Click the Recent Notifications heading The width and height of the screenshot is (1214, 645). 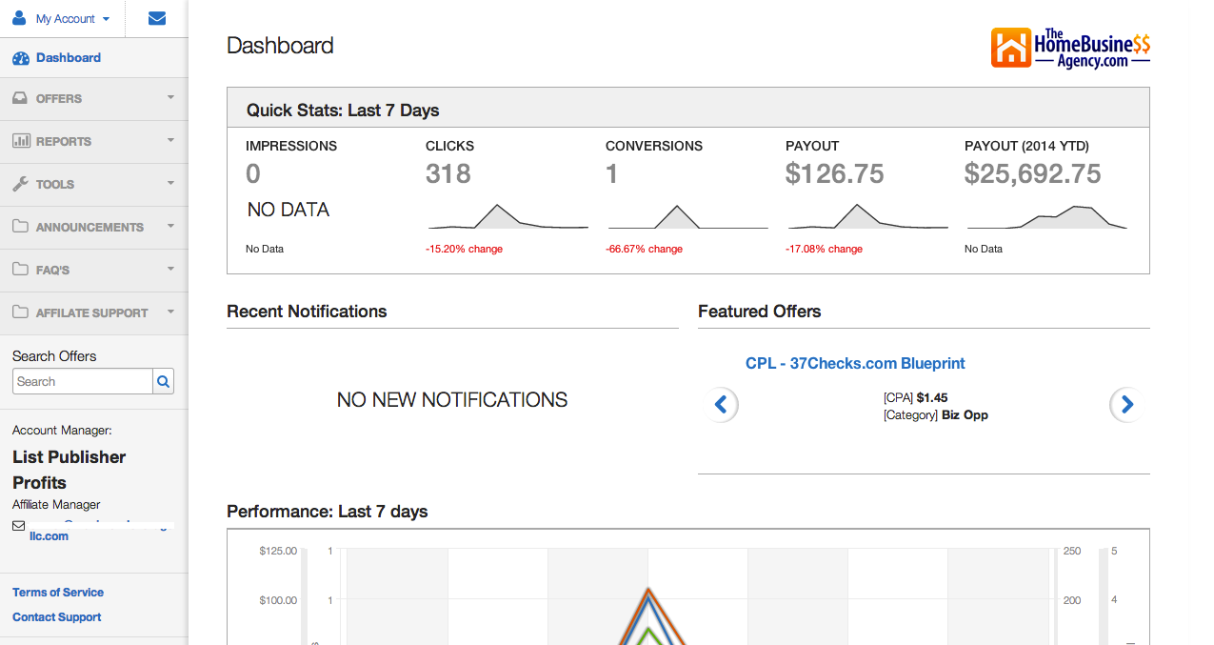307,312
